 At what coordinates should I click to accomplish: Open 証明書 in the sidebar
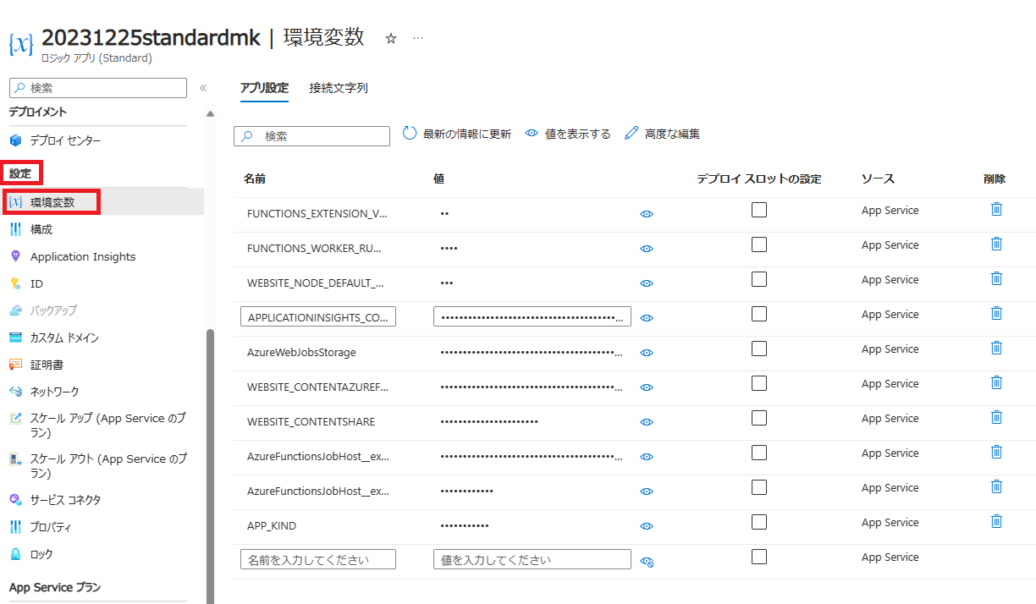(47, 365)
